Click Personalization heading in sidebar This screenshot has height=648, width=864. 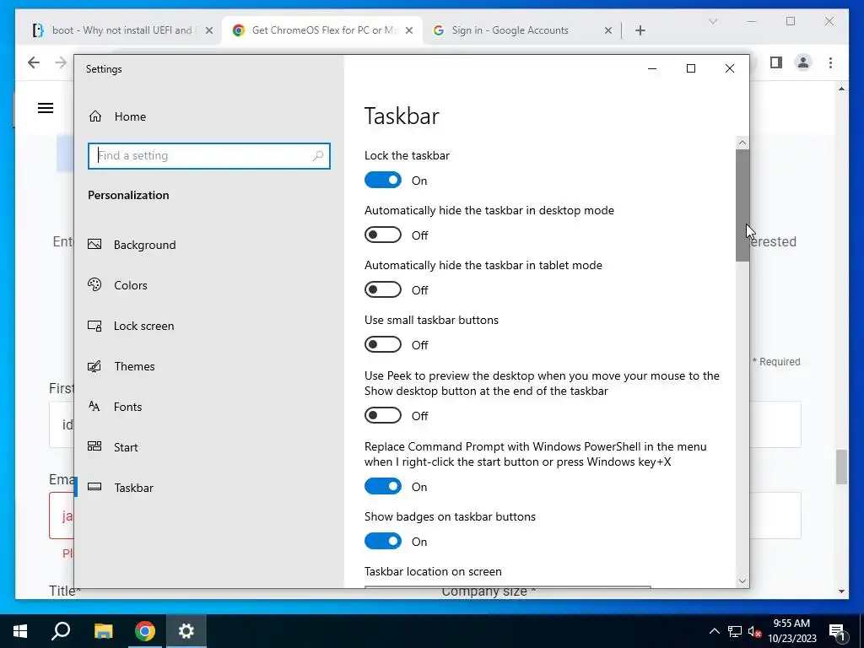click(x=128, y=195)
